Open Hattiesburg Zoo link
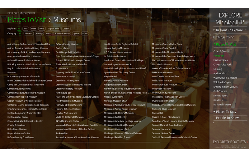Screen dimensions: 249x156 pos(63,93)
